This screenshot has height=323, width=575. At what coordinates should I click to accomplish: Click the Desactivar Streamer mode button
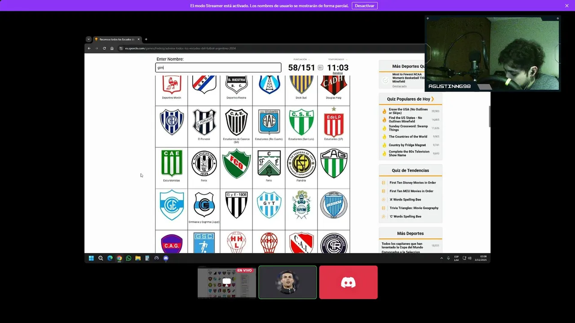(364, 6)
